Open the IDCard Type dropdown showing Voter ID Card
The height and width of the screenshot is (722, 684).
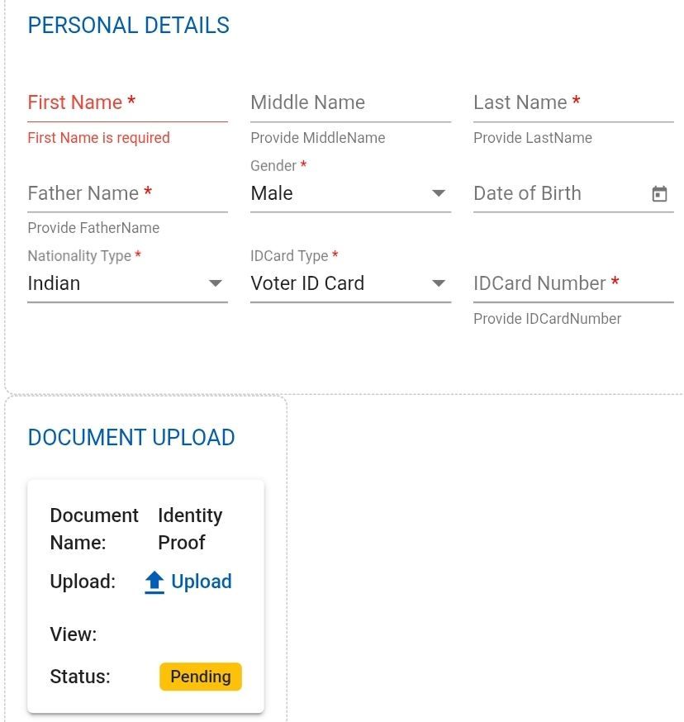(347, 283)
